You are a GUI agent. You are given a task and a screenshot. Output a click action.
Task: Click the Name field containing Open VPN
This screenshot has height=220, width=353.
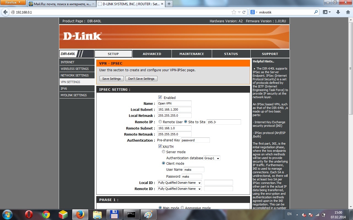coord(174,103)
